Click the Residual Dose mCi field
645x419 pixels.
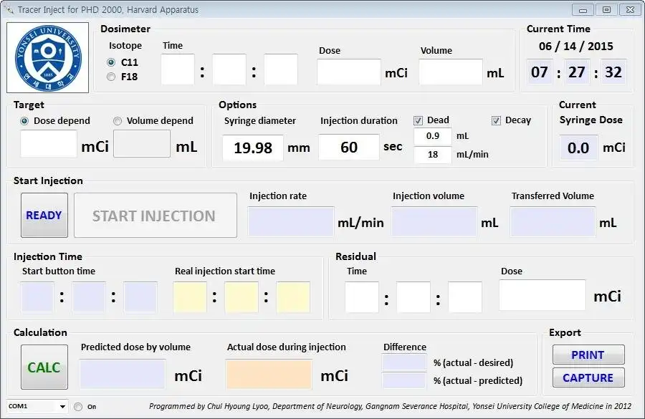coord(543,295)
